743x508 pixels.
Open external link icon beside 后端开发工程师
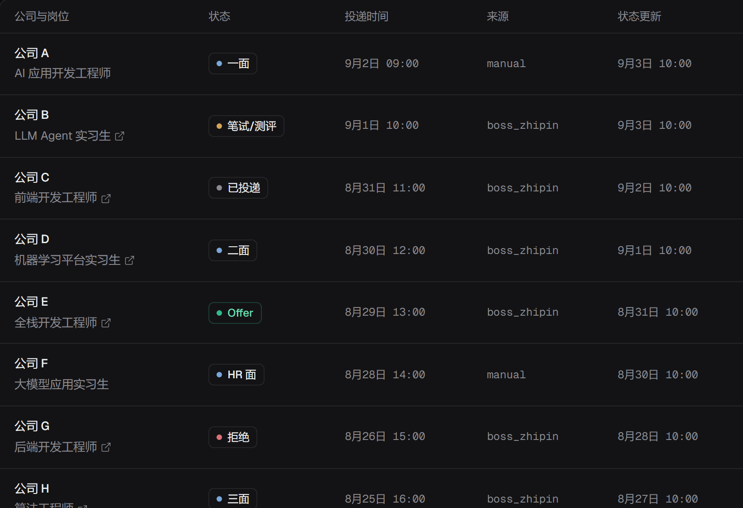(106, 447)
